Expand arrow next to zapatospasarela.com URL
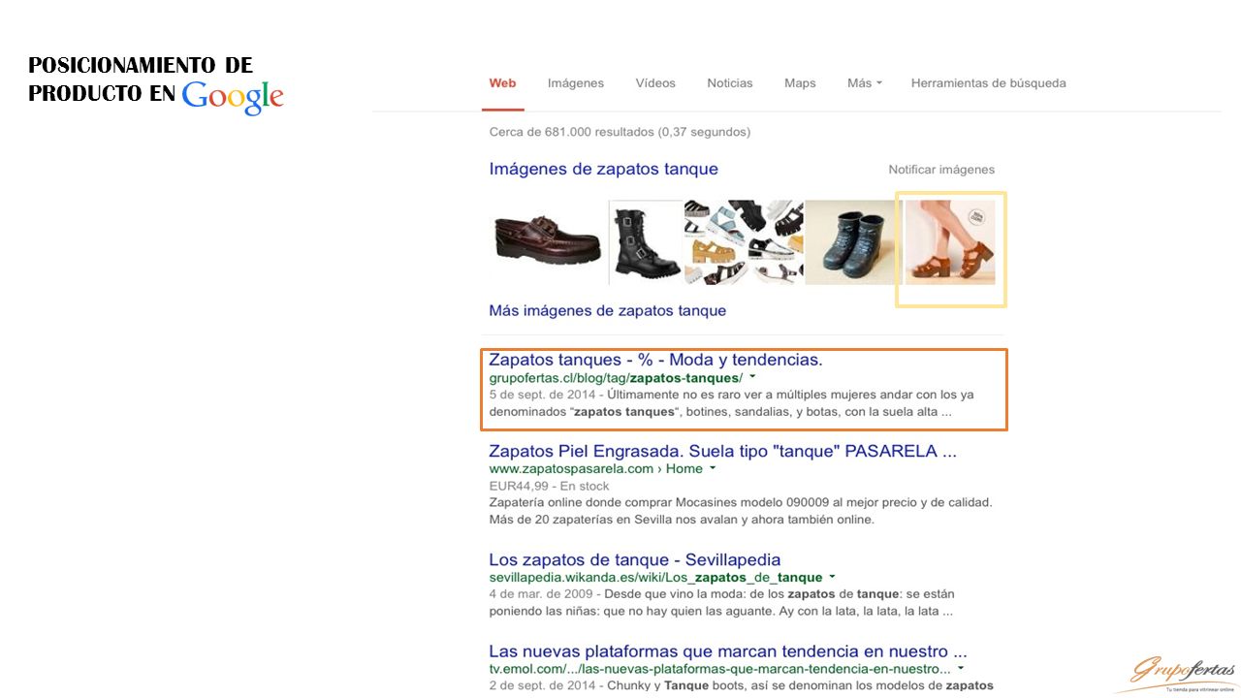The width and height of the screenshot is (1241, 698). tap(713, 468)
